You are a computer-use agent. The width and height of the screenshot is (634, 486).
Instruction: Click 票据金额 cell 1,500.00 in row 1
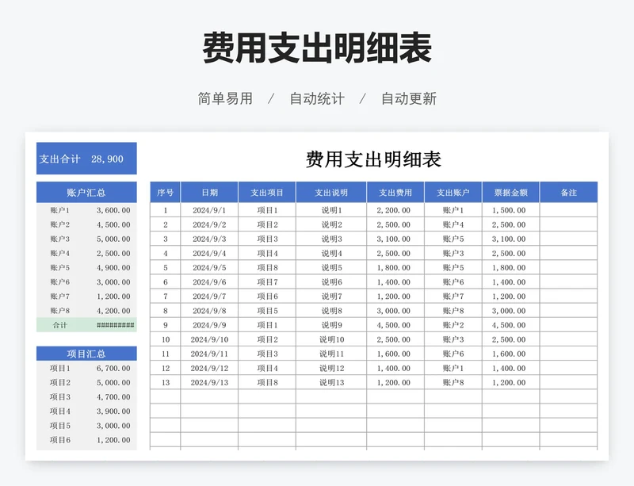coord(510,210)
